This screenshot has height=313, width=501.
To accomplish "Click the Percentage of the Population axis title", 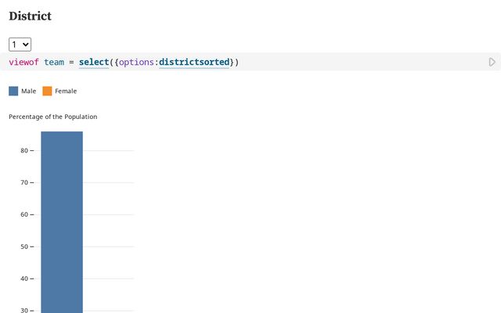I will [x=52, y=117].
